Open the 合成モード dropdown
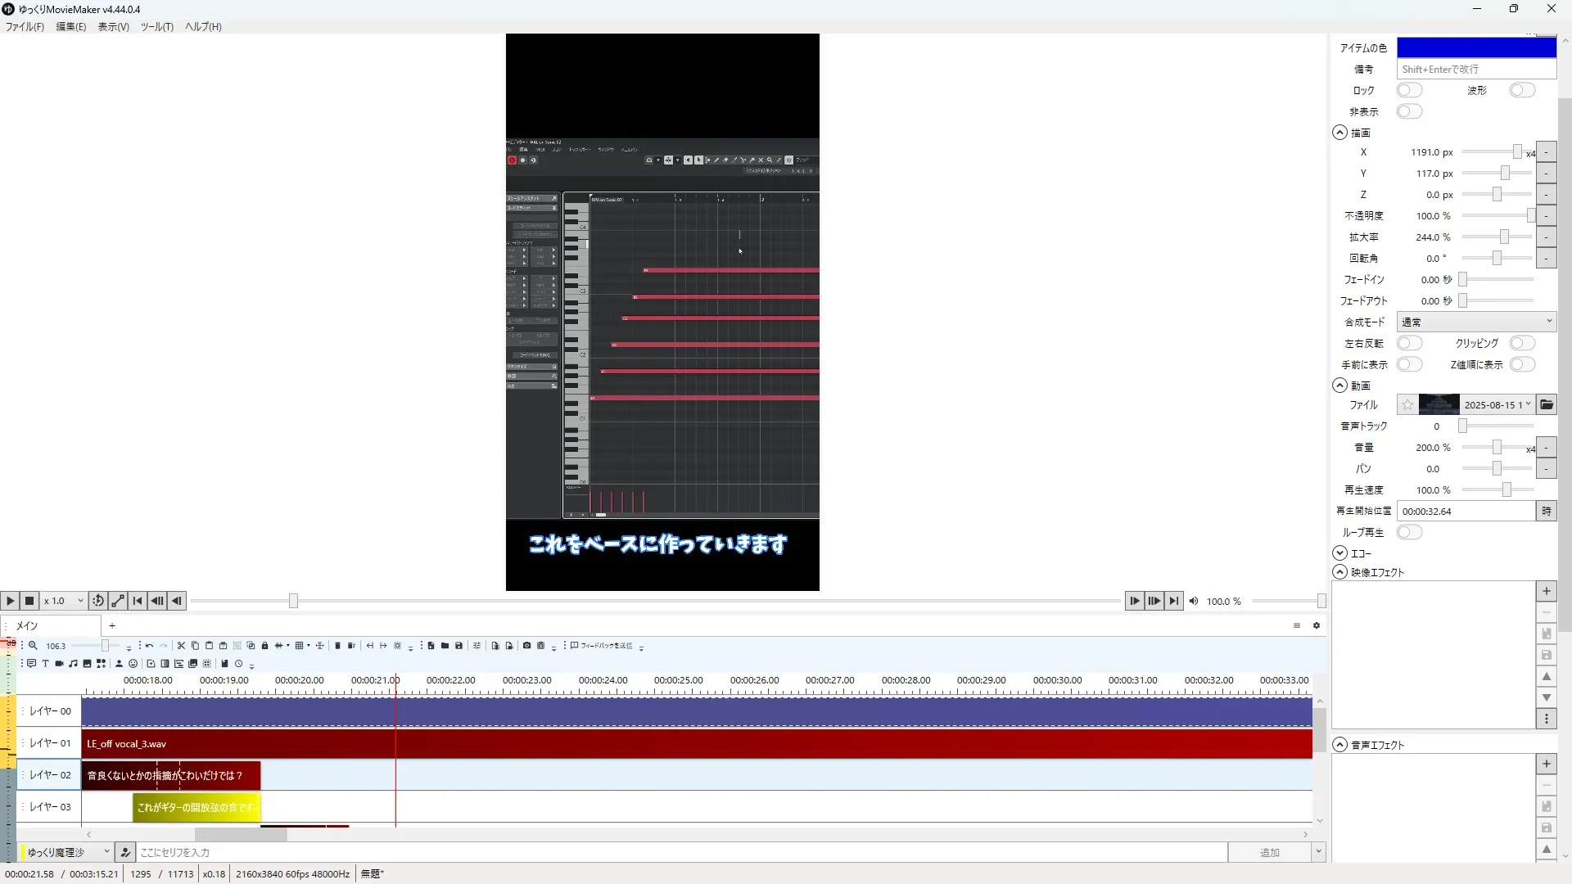Viewport: 1572px width, 884px height. (1475, 322)
